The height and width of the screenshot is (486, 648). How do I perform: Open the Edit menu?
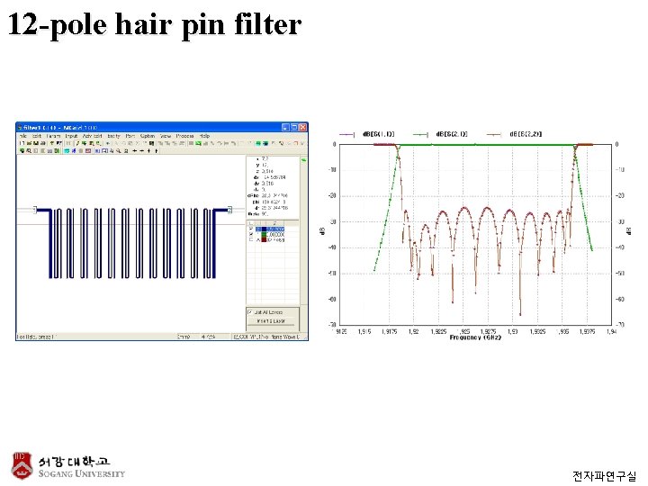coord(37,136)
